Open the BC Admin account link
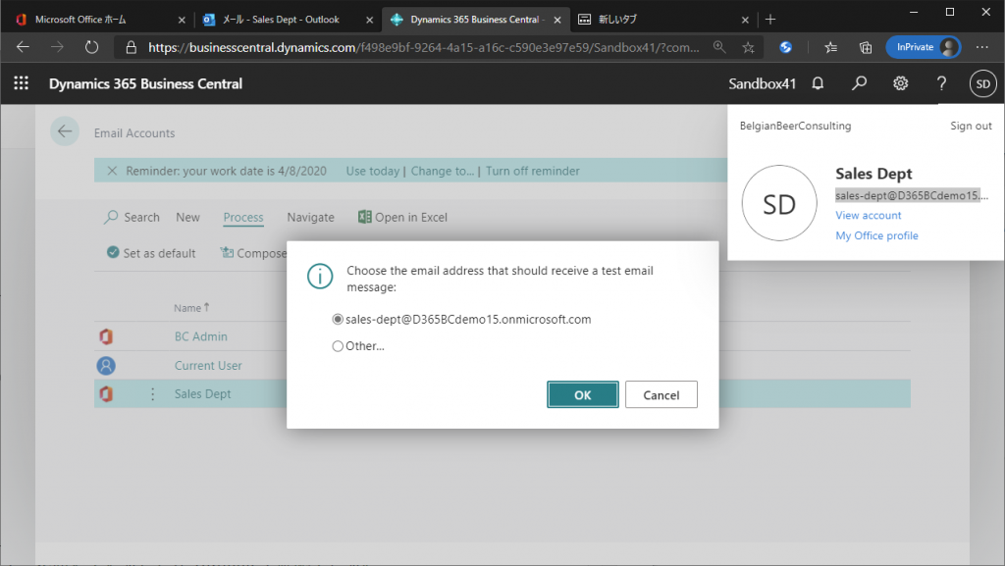This screenshot has width=1005, height=566. 200,336
